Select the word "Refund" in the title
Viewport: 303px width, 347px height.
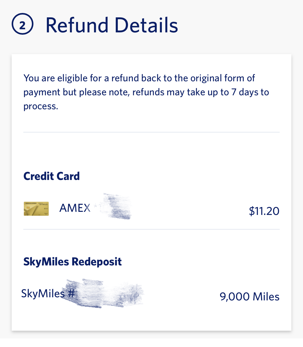[77, 25]
